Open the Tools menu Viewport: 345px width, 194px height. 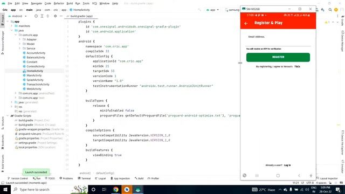coord(86,4)
